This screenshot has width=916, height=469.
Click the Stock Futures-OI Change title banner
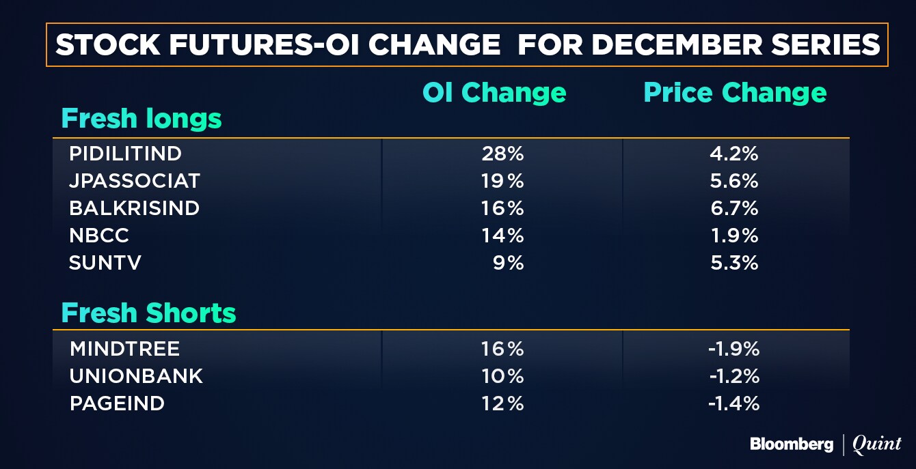467,45
